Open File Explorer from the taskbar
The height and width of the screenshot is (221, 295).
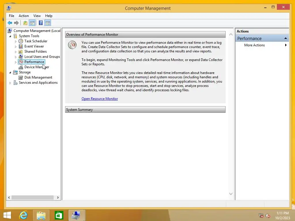click(x=41, y=215)
